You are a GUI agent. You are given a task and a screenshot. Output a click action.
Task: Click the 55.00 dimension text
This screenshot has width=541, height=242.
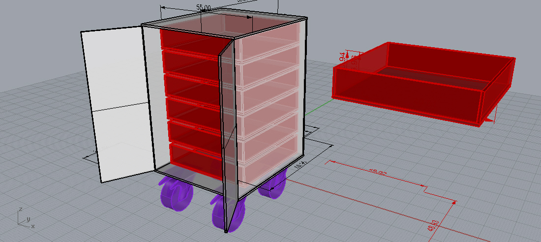point(204,8)
